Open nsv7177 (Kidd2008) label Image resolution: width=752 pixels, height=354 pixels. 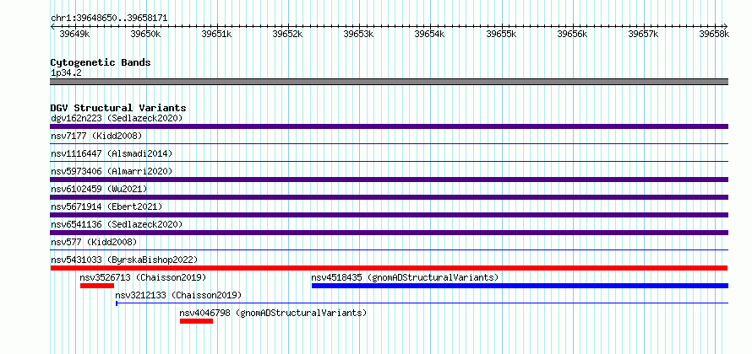(96, 136)
